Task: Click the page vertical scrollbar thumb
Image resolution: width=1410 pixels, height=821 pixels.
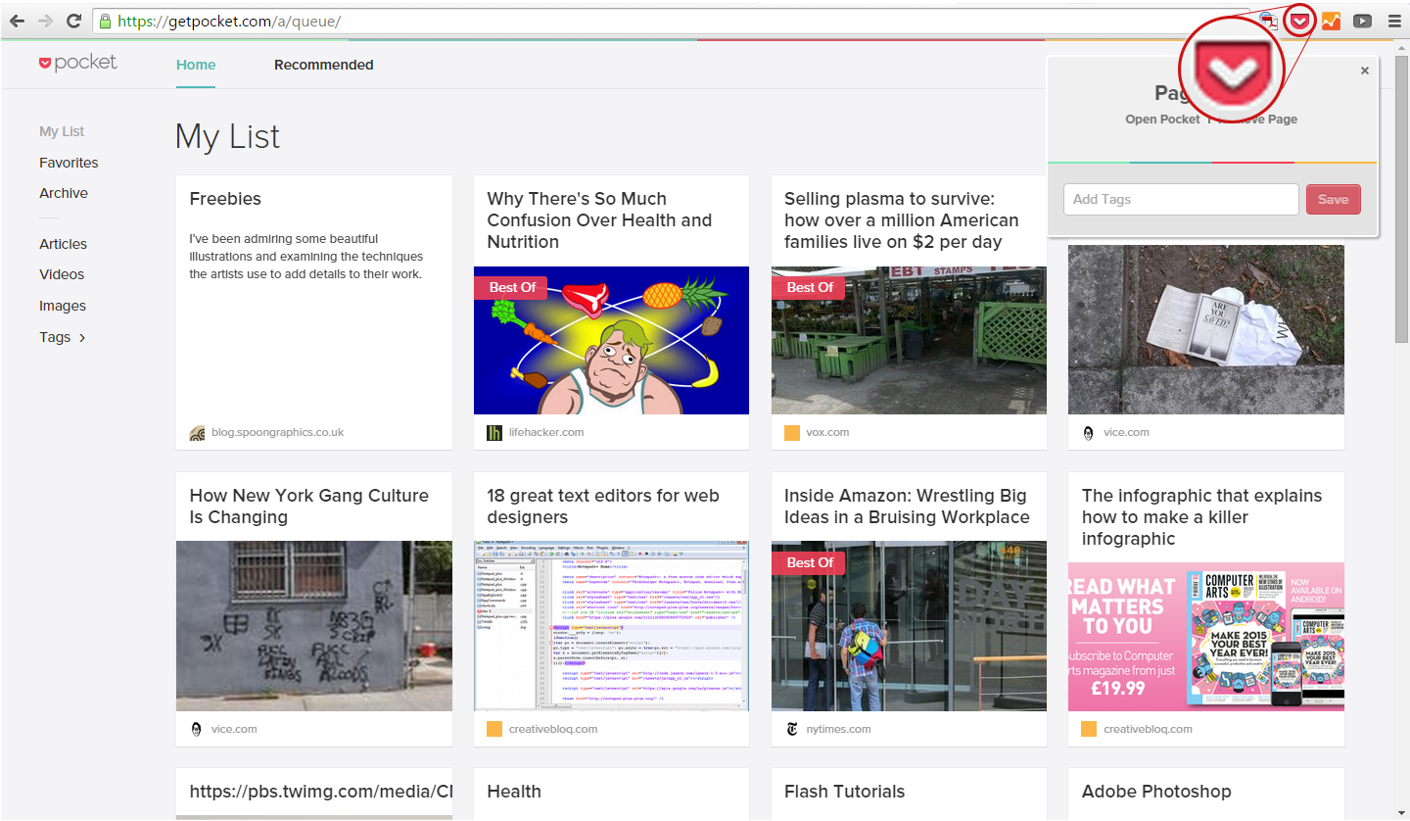Action: click(x=1402, y=201)
